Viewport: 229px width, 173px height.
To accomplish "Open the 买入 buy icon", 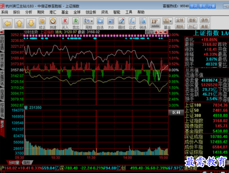I will [x=65, y=23].
